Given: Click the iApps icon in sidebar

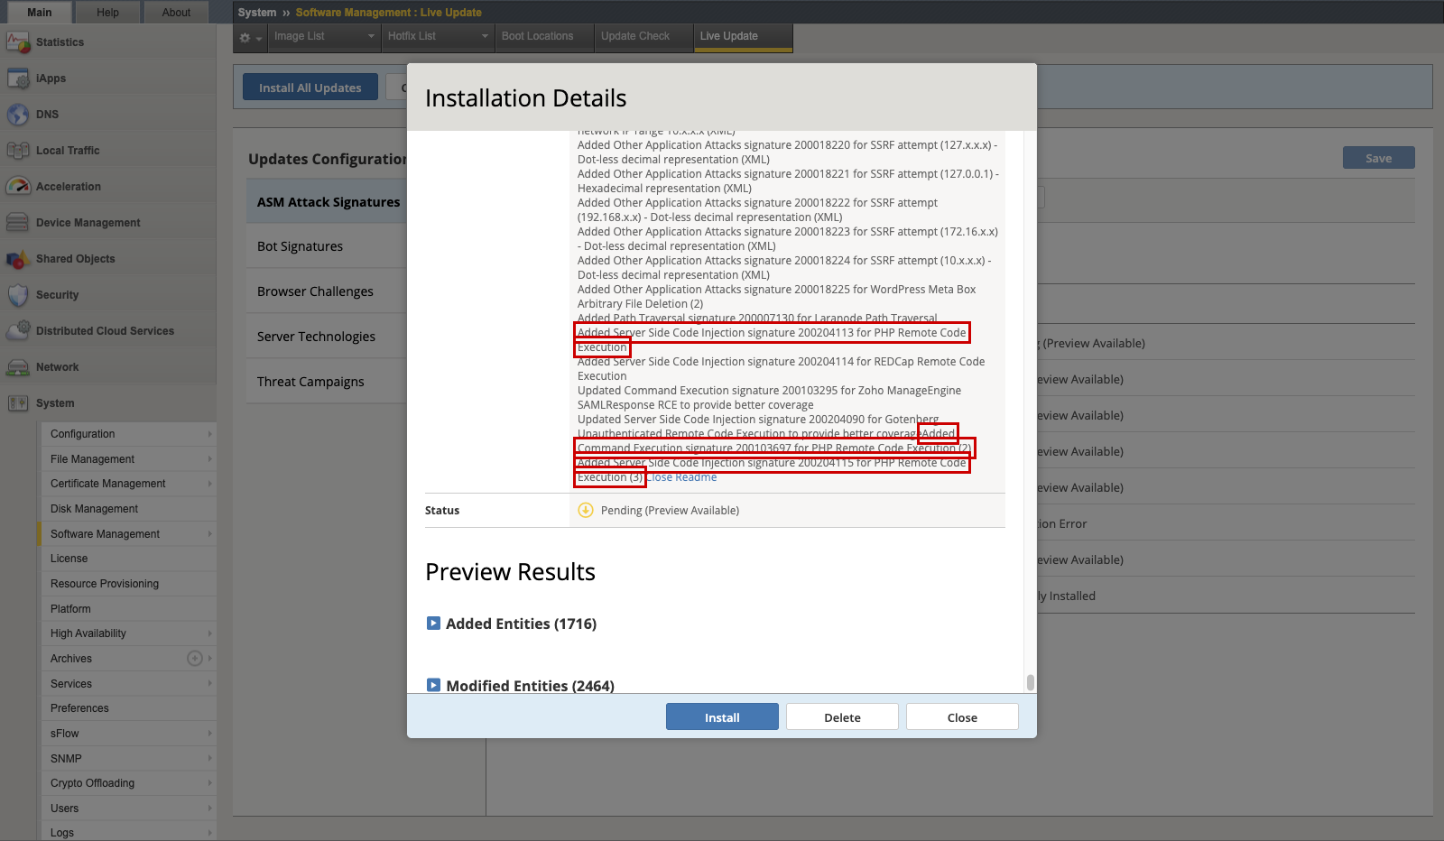Looking at the screenshot, I should [x=18, y=79].
